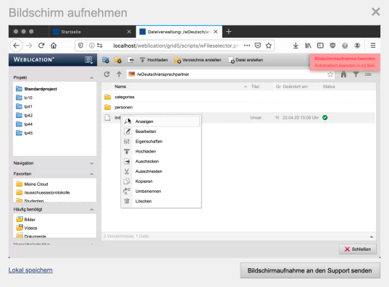Click the browser back arrow button
This screenshot has width=389, height=287.
[x=17, y=46]
